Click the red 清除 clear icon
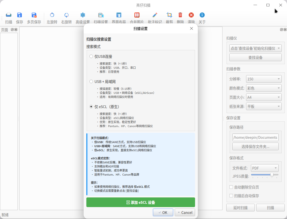 (x=191, y=15)
